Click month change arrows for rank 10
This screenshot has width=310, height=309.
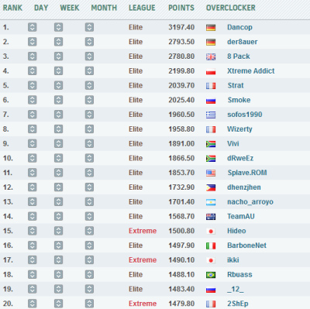89,158
